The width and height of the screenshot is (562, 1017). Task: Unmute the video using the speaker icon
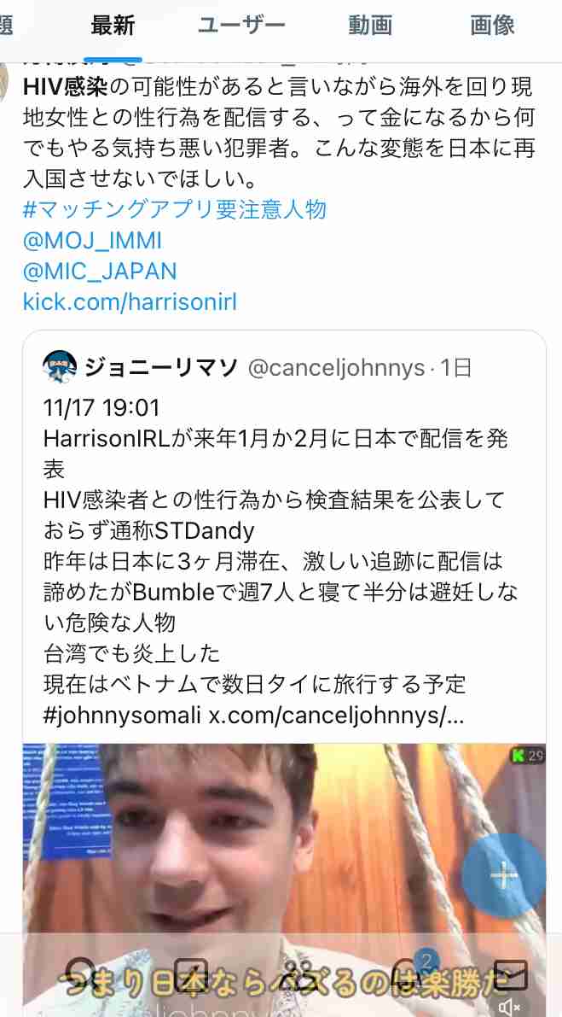510,1006
